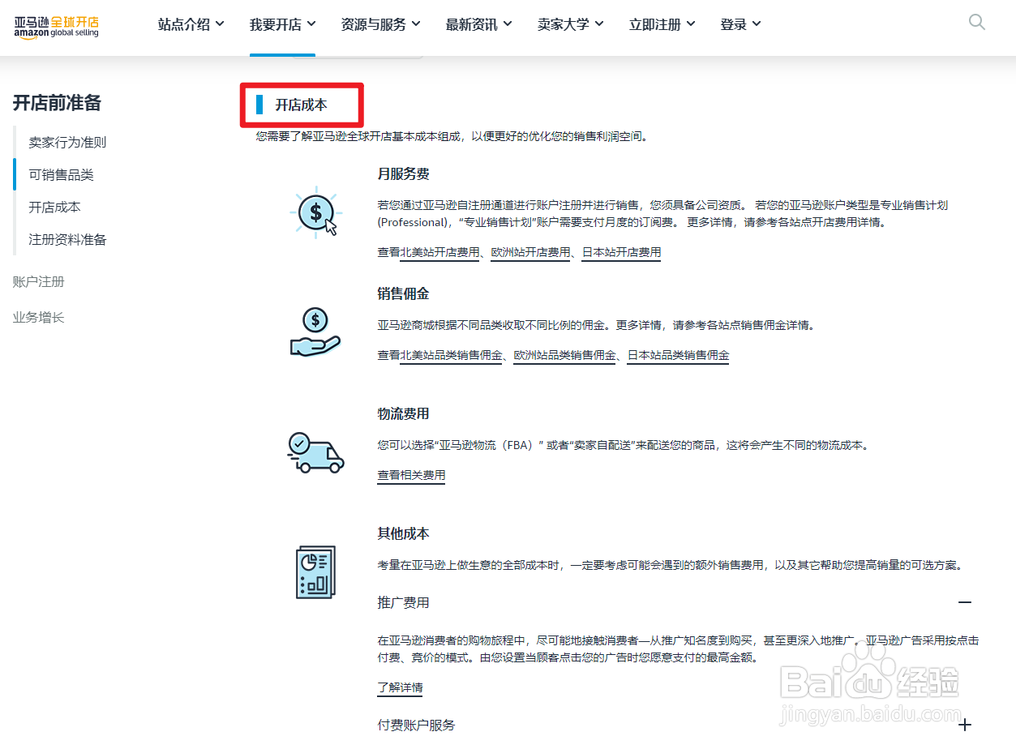Select 注册资料准备 in the sidebar

[x=67, y=239]
